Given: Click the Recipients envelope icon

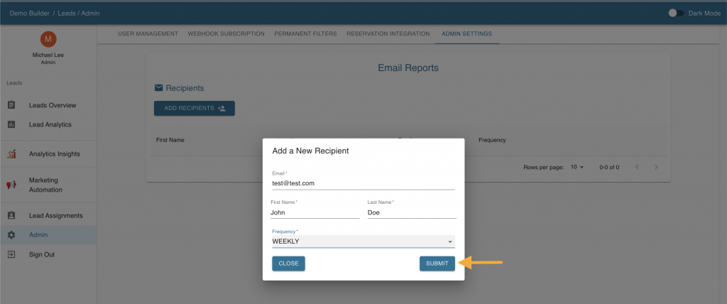Looking at the screenshot, I should [158, 87].
